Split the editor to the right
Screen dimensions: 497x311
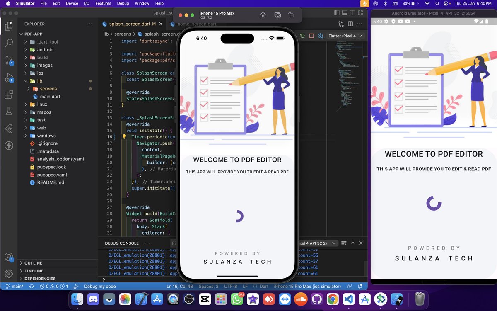coord(350,24)
